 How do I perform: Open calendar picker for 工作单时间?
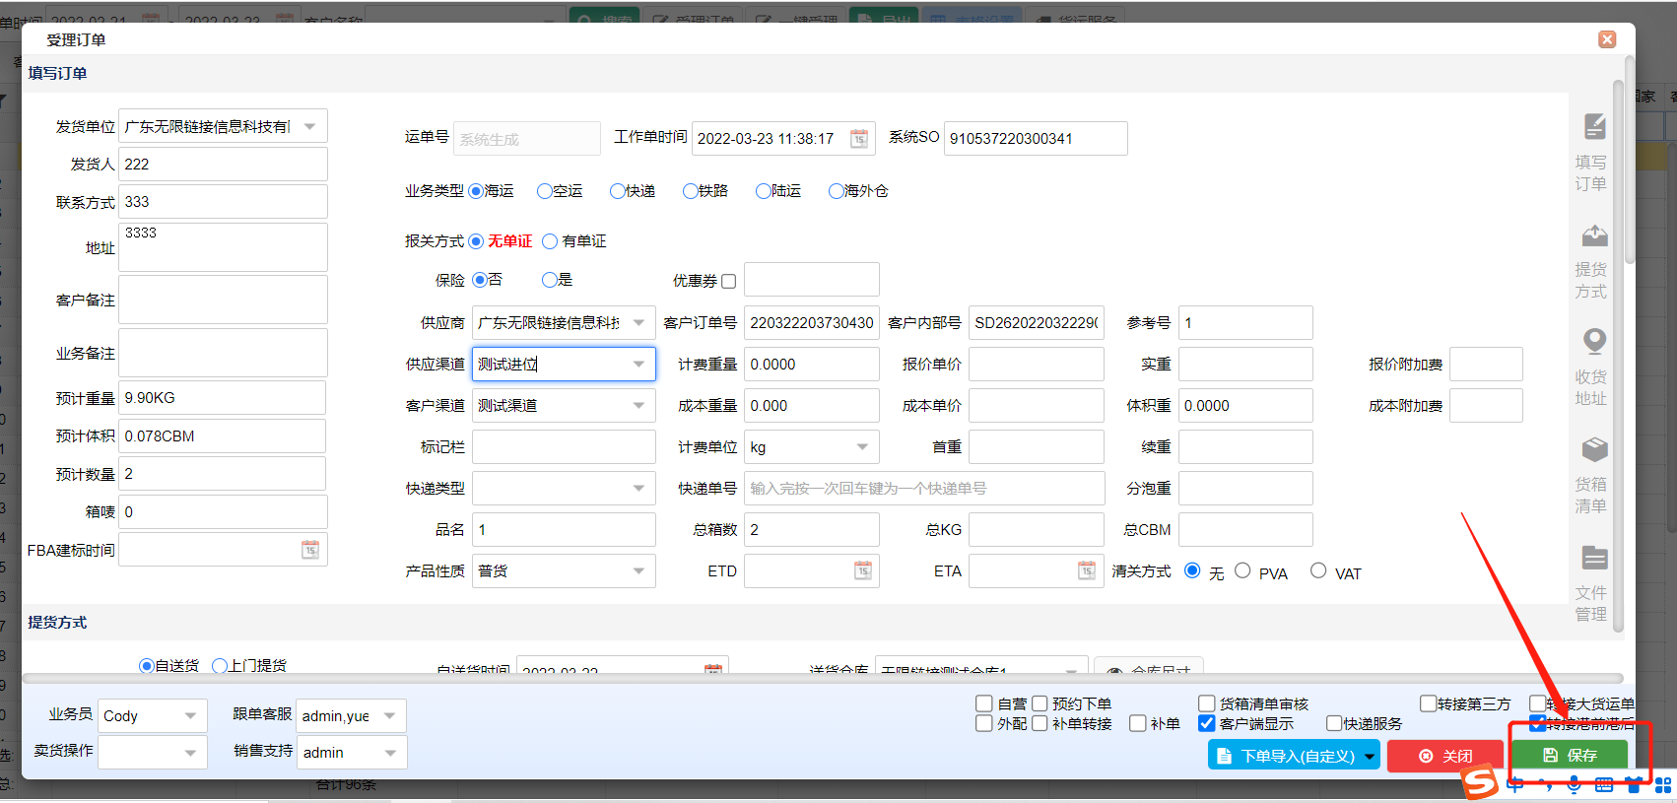pos(859,139)
